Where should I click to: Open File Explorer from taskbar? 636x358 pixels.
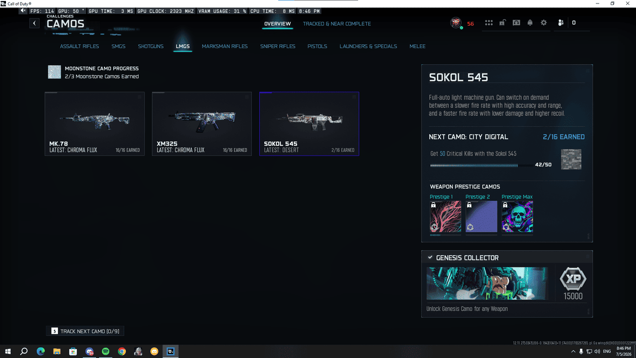pyautogui.click(x=57, y=352)
